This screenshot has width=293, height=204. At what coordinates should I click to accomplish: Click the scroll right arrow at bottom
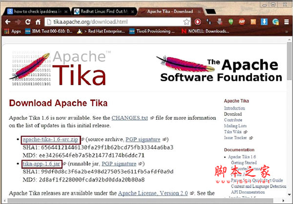coord(283,201)
